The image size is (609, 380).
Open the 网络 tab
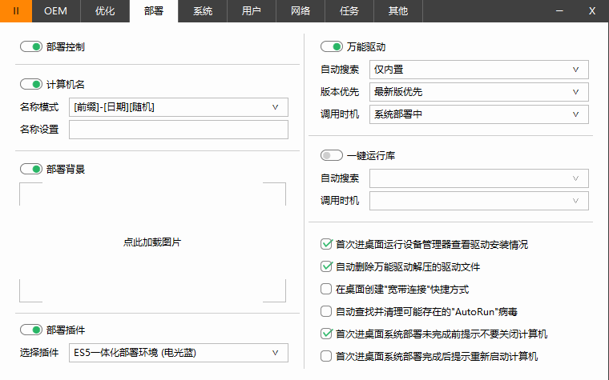tap(300, 11)
